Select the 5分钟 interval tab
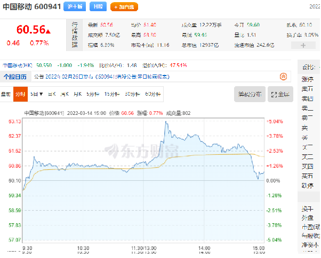Screen dimensions: 321x258 93,94
